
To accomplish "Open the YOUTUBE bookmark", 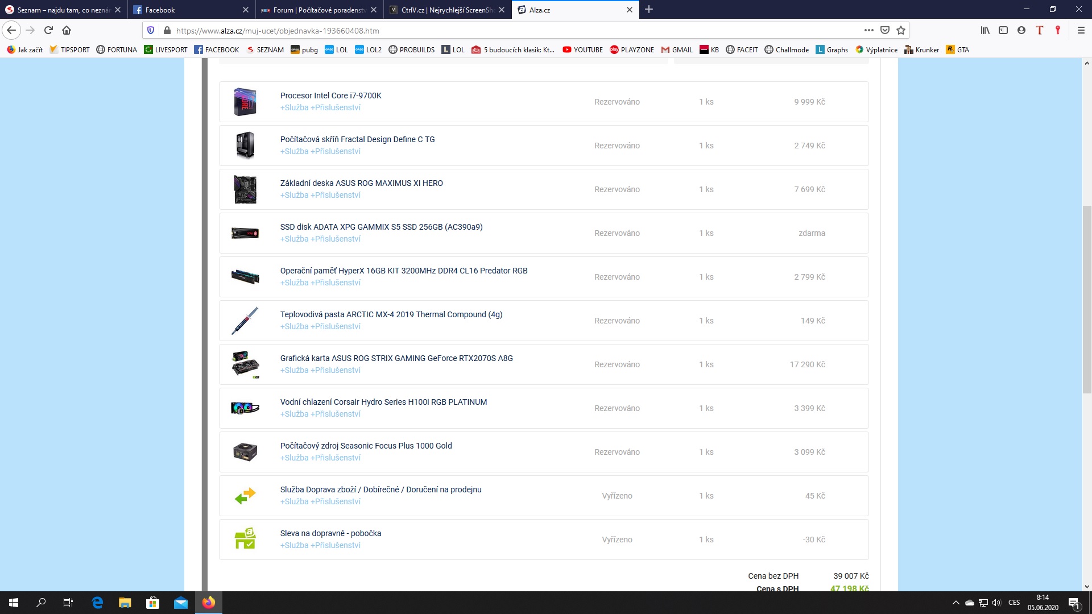I will pos(582,49).
